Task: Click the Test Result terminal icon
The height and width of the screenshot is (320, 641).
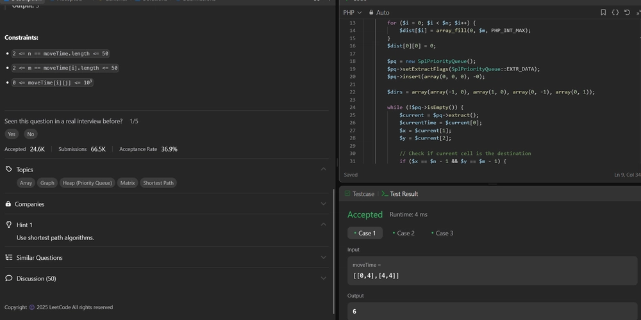Action: [384, 194]
